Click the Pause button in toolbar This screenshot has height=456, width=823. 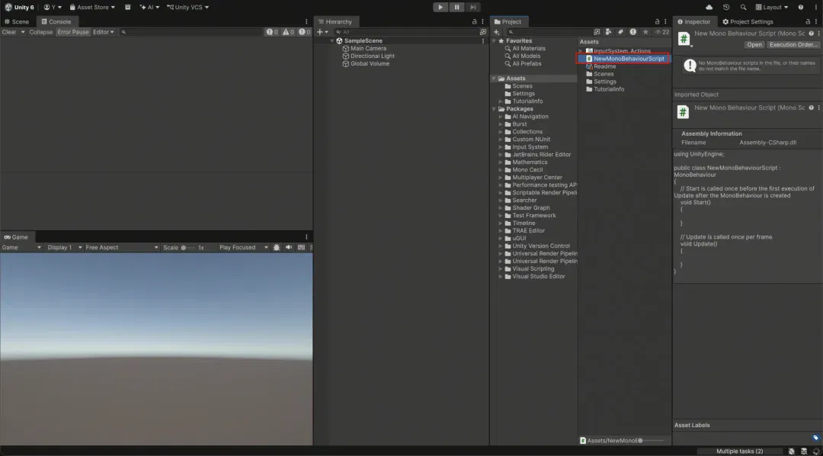456,8
